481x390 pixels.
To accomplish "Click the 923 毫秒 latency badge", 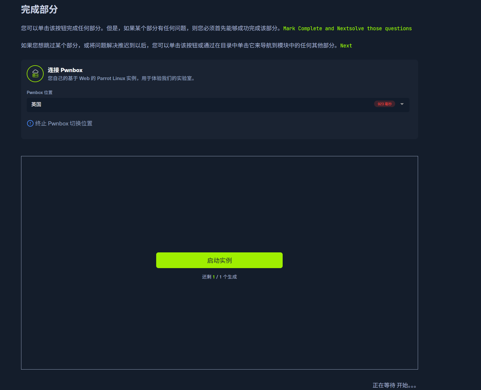I will 385,104.
